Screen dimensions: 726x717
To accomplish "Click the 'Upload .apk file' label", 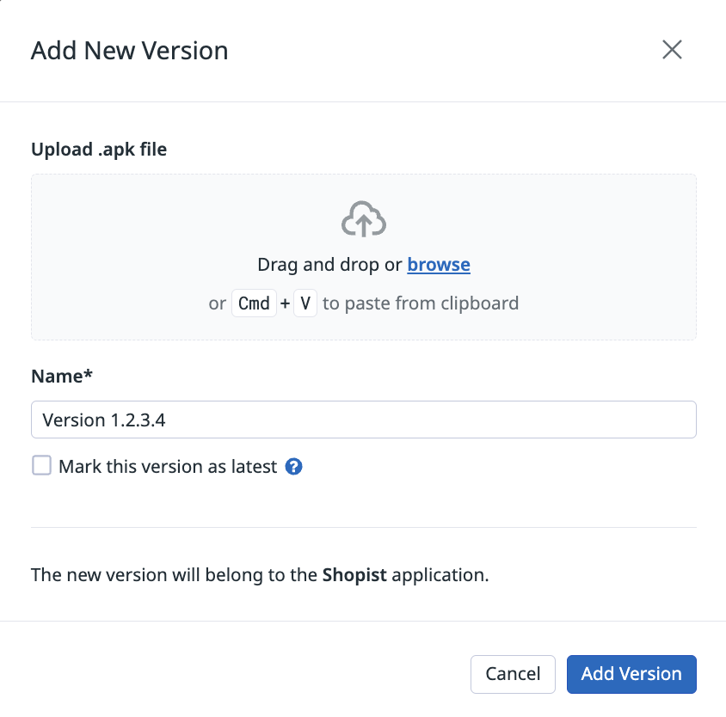I will click(99, 150).
